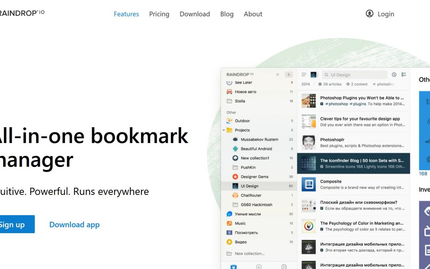
Task: Open the Pricing page from navigation
Action: coord(159,14)
